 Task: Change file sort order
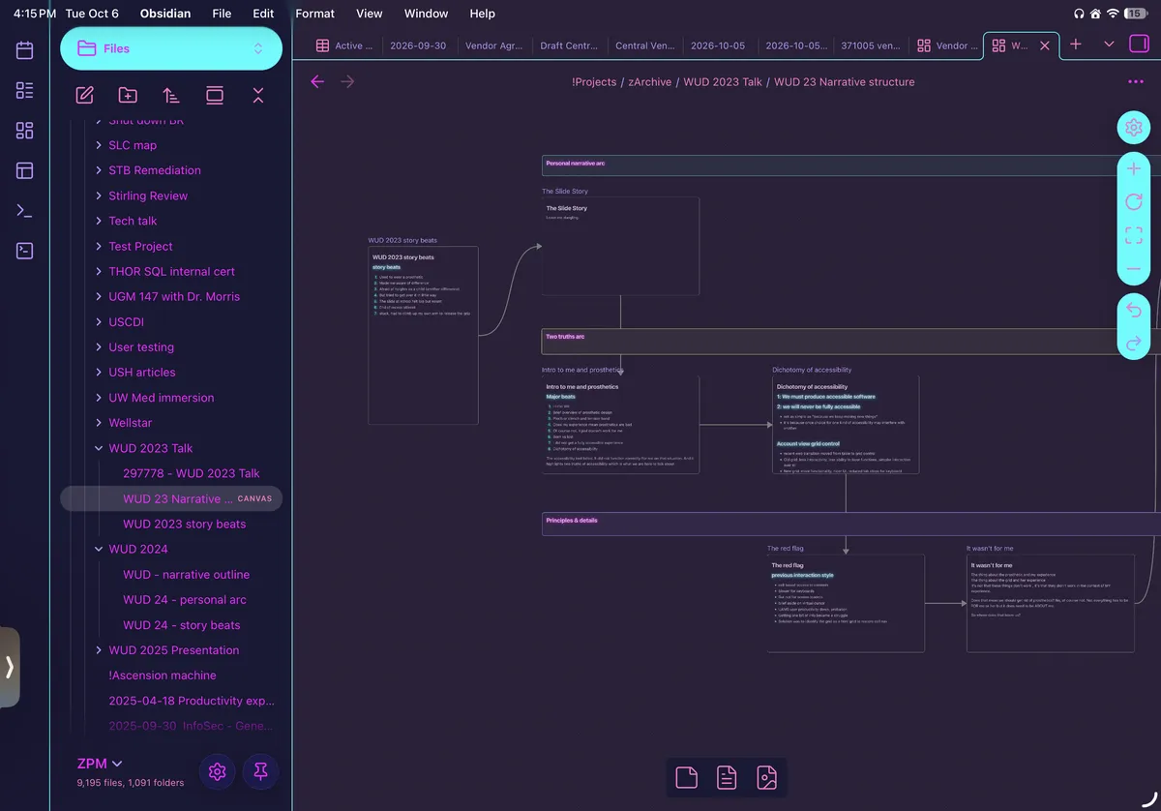tap(171, 95)
